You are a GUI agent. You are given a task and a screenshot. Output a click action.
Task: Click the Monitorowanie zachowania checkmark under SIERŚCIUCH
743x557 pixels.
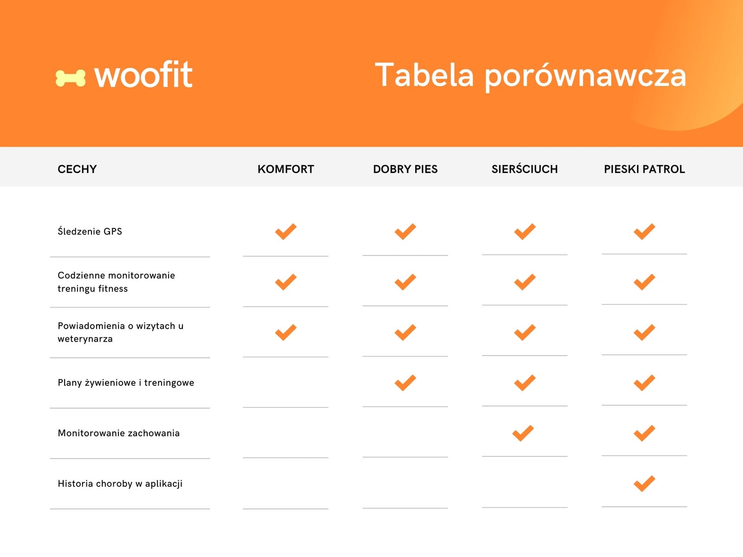coord(523,433)
